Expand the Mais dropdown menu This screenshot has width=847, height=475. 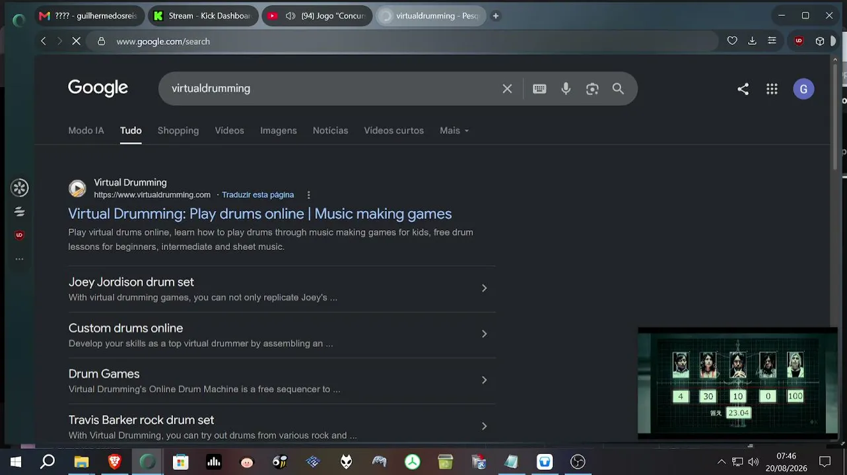454,131
